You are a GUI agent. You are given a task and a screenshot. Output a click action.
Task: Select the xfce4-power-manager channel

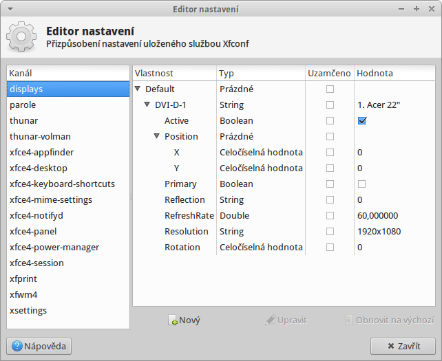(x=68, y=248)
